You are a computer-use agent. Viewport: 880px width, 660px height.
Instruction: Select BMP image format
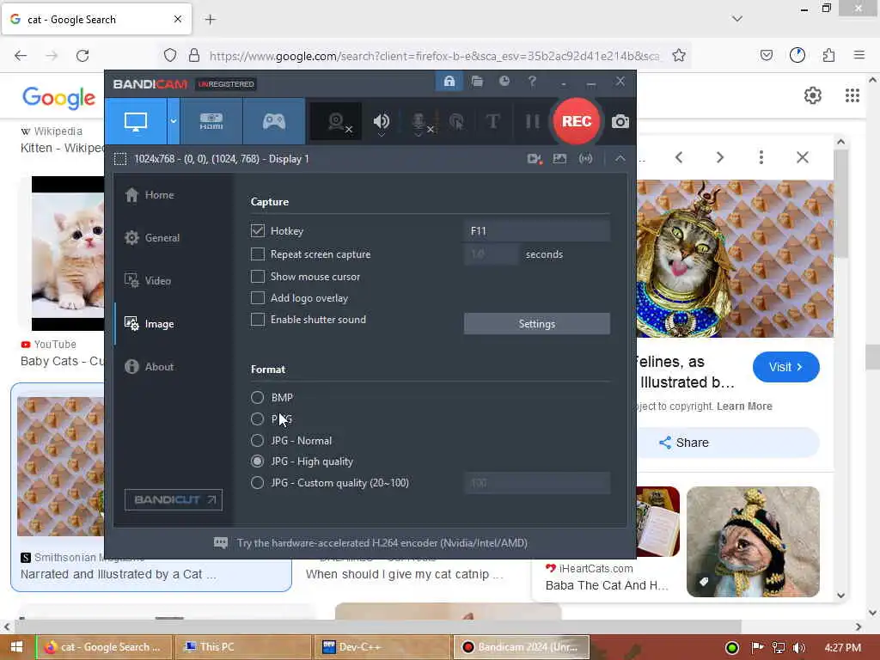coord(257,397)
